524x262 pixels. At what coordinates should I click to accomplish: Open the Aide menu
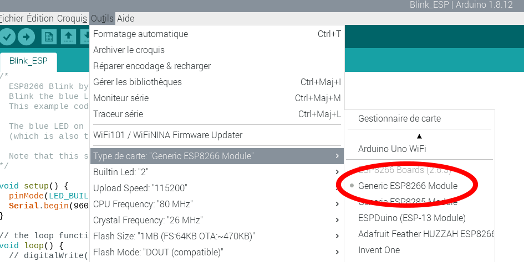(126, 18)
